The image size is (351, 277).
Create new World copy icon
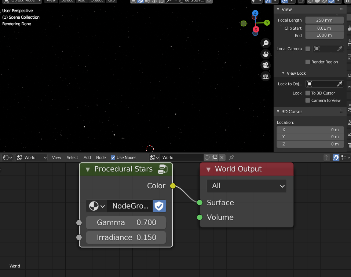pos(215,158)
